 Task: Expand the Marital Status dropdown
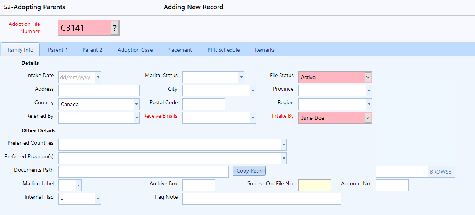[x=241, y=77]
